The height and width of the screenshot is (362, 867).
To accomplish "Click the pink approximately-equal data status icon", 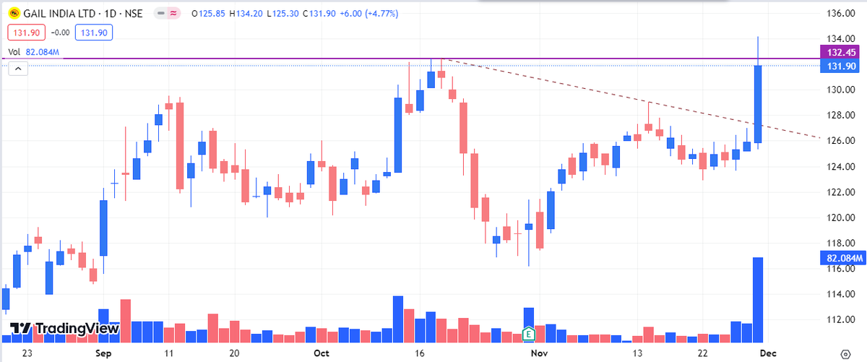I will click(x=173, y=14).
